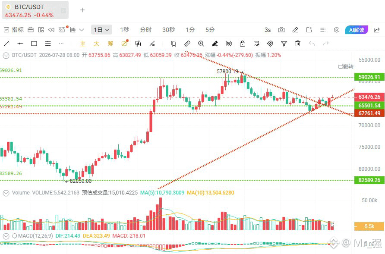The height and width of the screenshot is (254, 385).
Task: Switch to the 1秒 timeframe
Action: coord(124,30)
